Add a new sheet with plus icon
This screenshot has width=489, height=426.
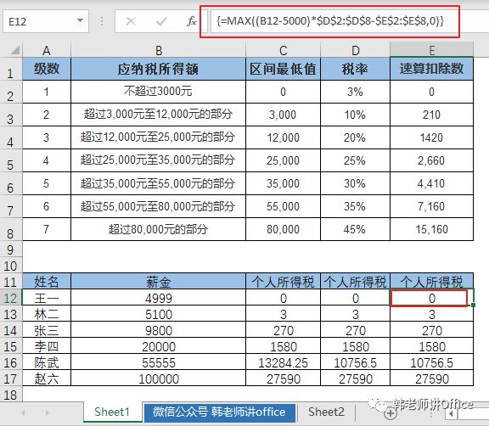tap(391, 413)
